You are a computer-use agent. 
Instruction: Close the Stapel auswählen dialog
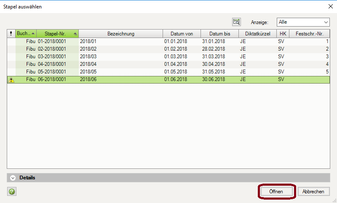coord(329,6)
